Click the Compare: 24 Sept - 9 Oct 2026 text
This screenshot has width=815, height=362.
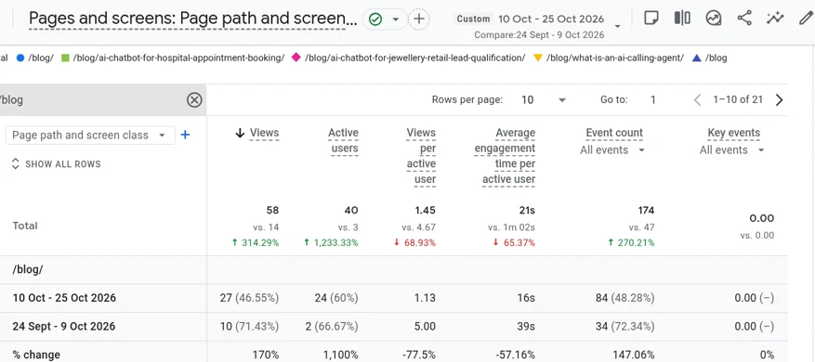[x=539, y=35]
